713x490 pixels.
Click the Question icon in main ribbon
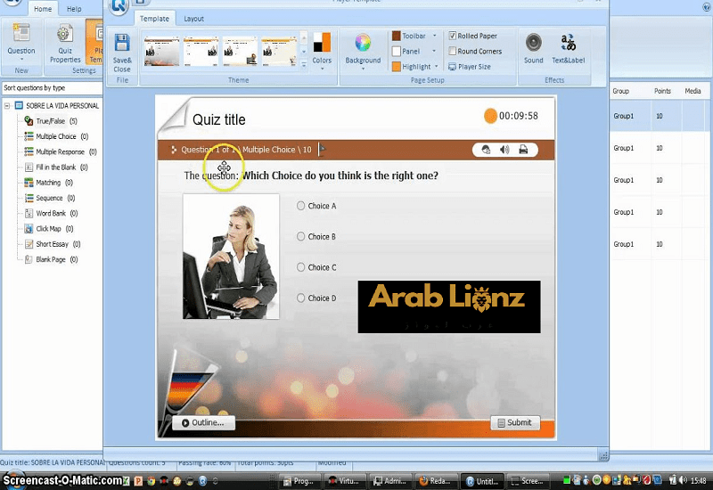click(x=20, y=34)
